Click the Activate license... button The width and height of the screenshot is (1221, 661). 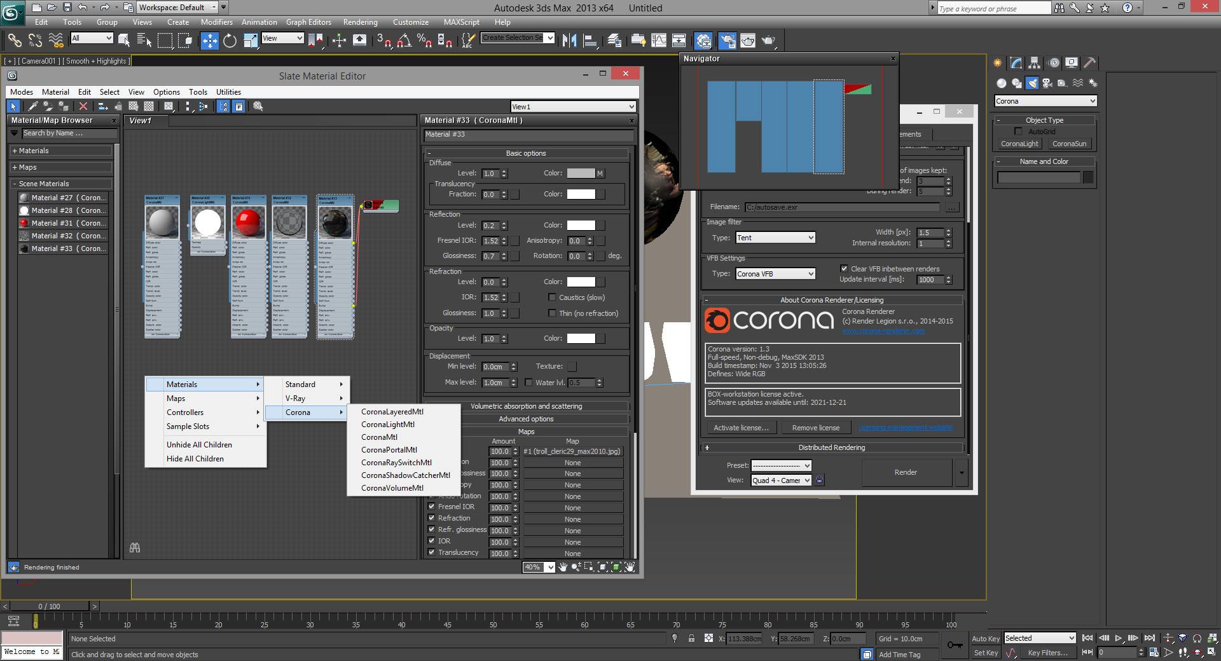click(741, 428)
